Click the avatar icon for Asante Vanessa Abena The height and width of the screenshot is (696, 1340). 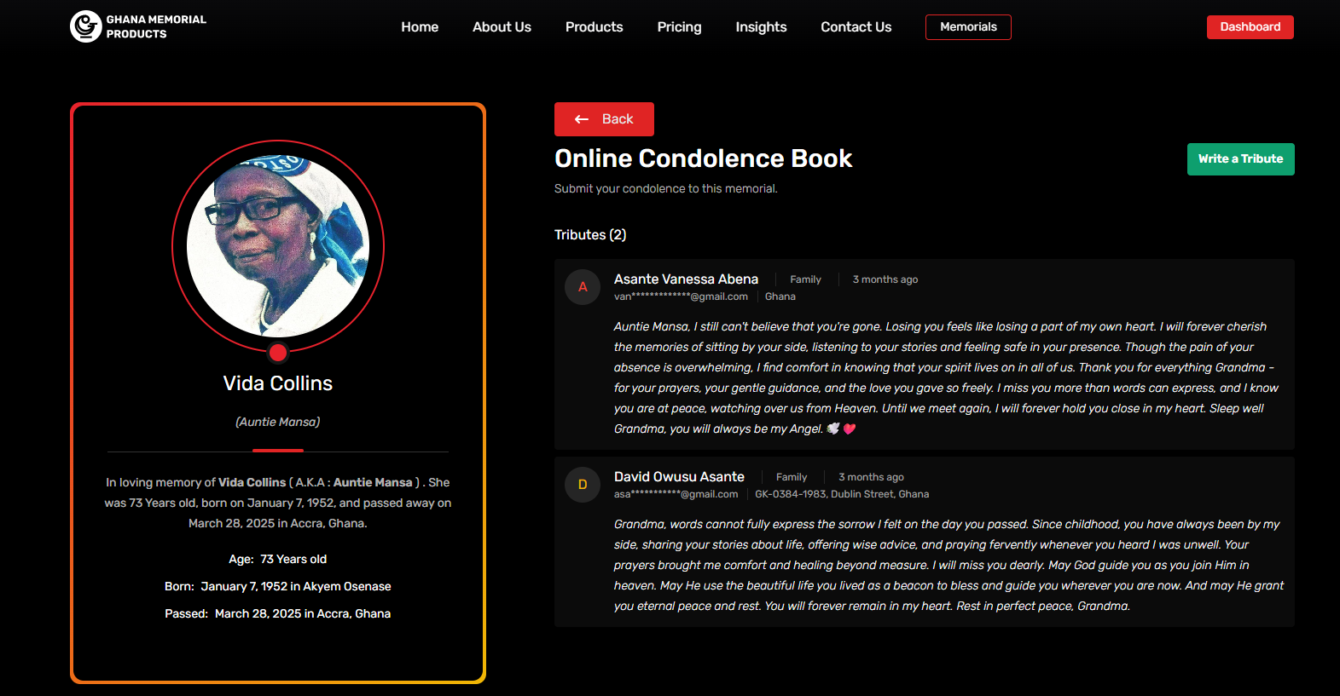coord(583,287)
